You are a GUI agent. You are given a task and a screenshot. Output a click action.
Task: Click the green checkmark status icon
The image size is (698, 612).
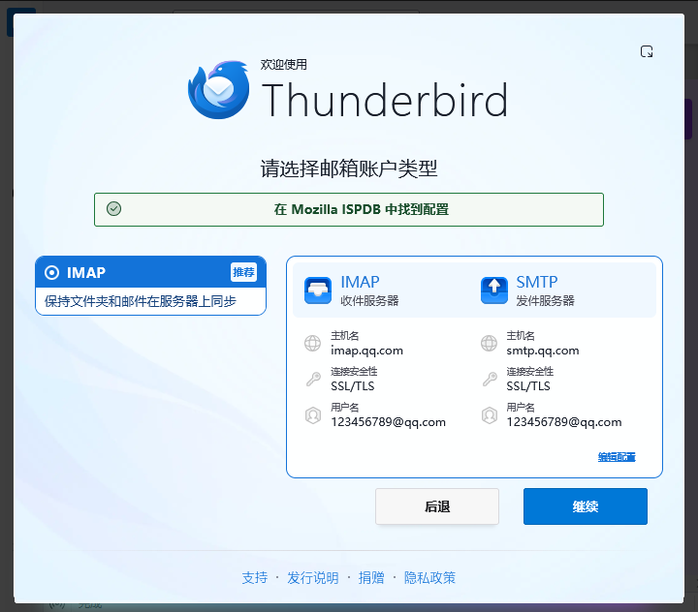114,208
